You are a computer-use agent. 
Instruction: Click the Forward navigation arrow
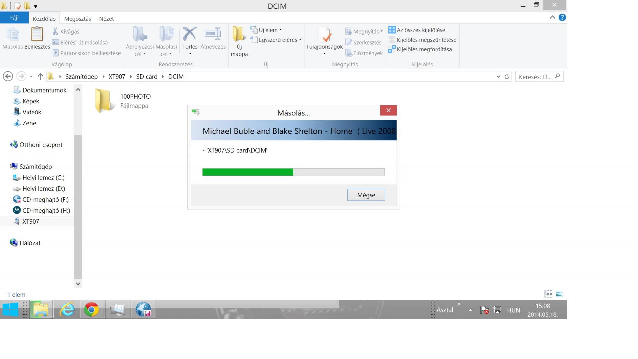(x=21, y=76)
